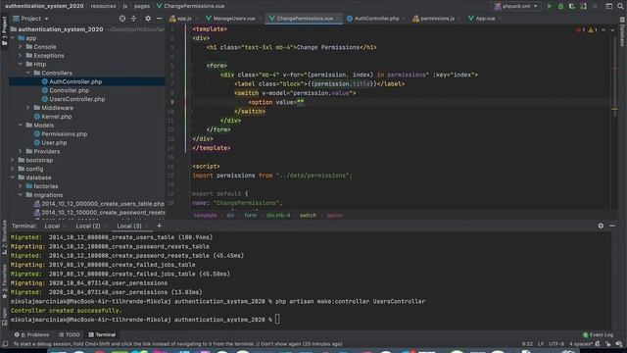The width and height of the screenshot is (627, 353).
Task: Open the layout window icon in the top toolbar
Action: coord(608,6)
